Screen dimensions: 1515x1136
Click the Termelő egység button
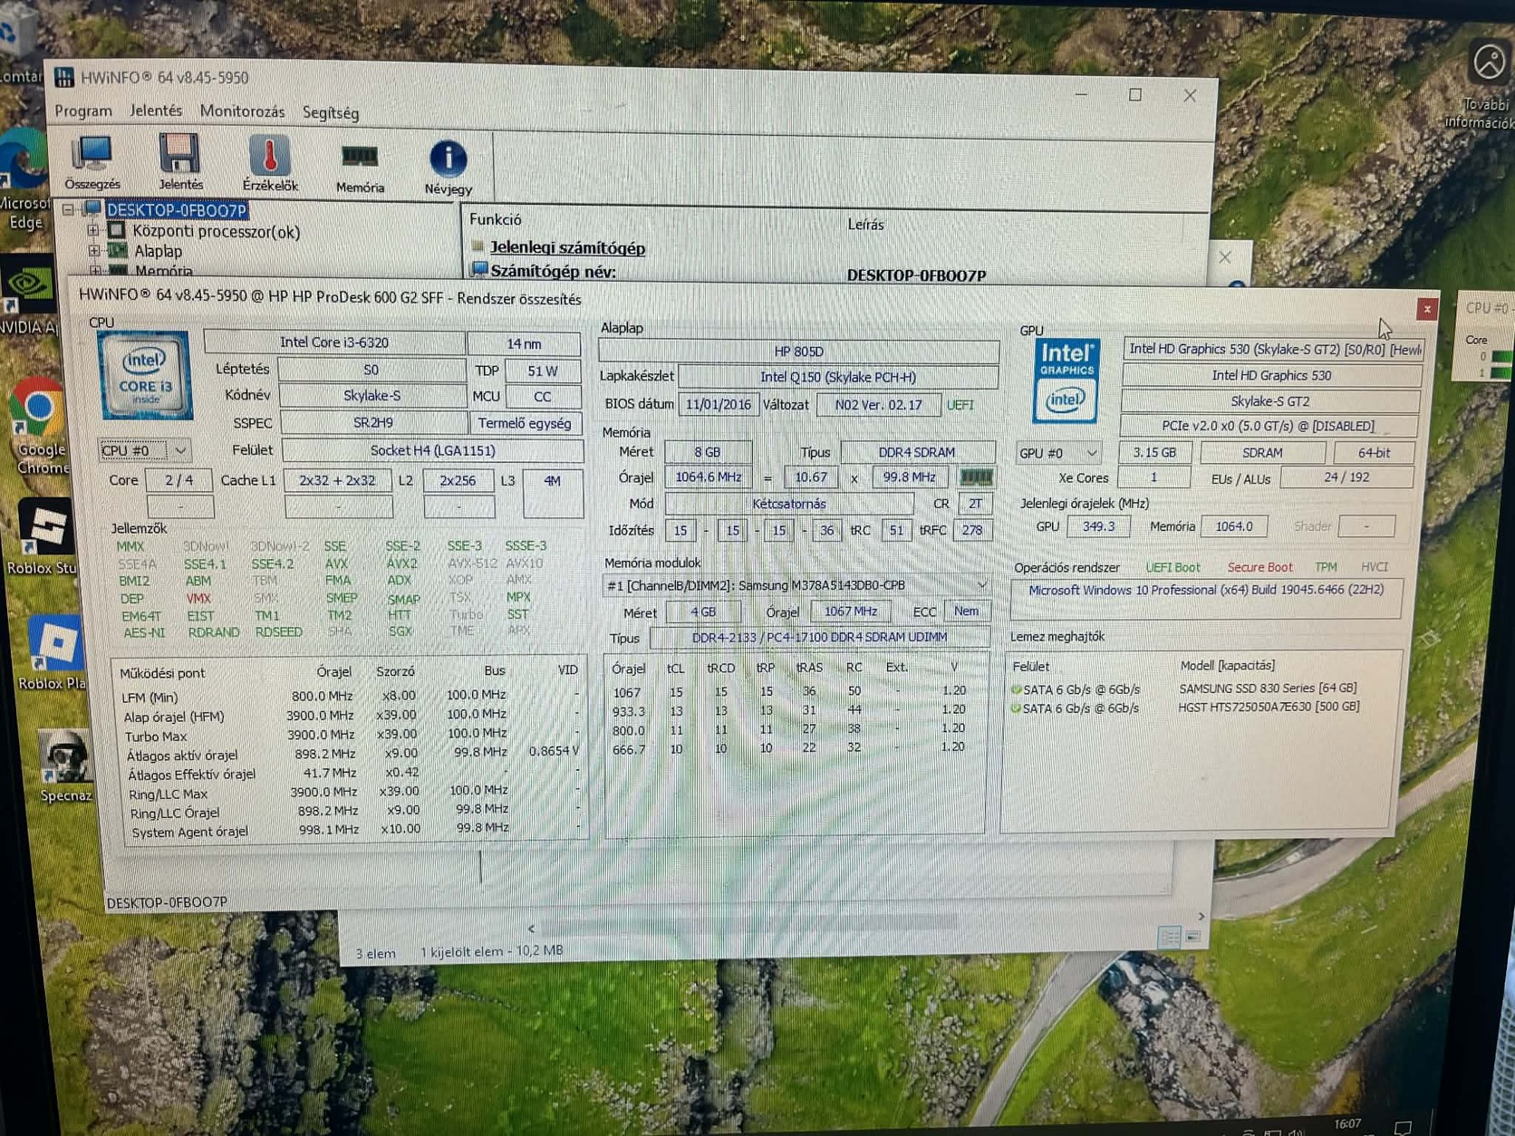coord(525,423)
